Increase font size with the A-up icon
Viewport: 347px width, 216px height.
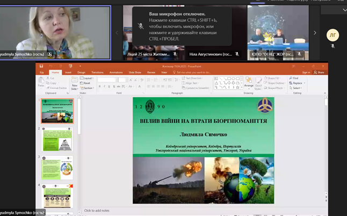tap(131, 80)
